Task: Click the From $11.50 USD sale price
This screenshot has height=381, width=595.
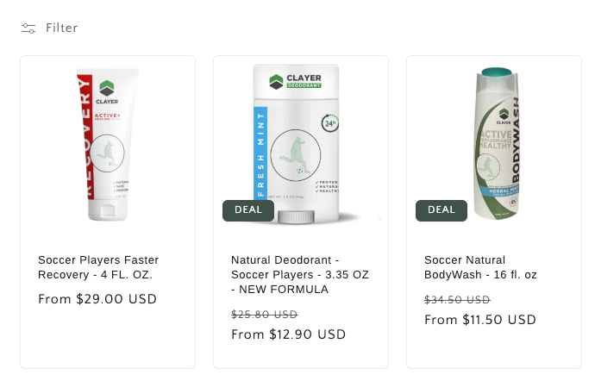Action: [x=480, y=320]
